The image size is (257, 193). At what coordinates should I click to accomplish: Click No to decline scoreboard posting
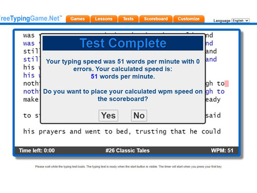point(139,115)
